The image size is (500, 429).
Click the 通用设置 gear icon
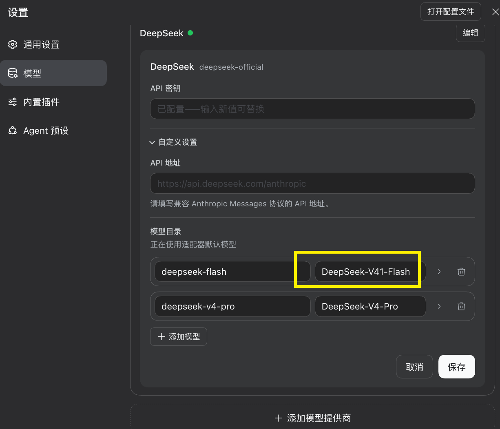pos(13,44)
